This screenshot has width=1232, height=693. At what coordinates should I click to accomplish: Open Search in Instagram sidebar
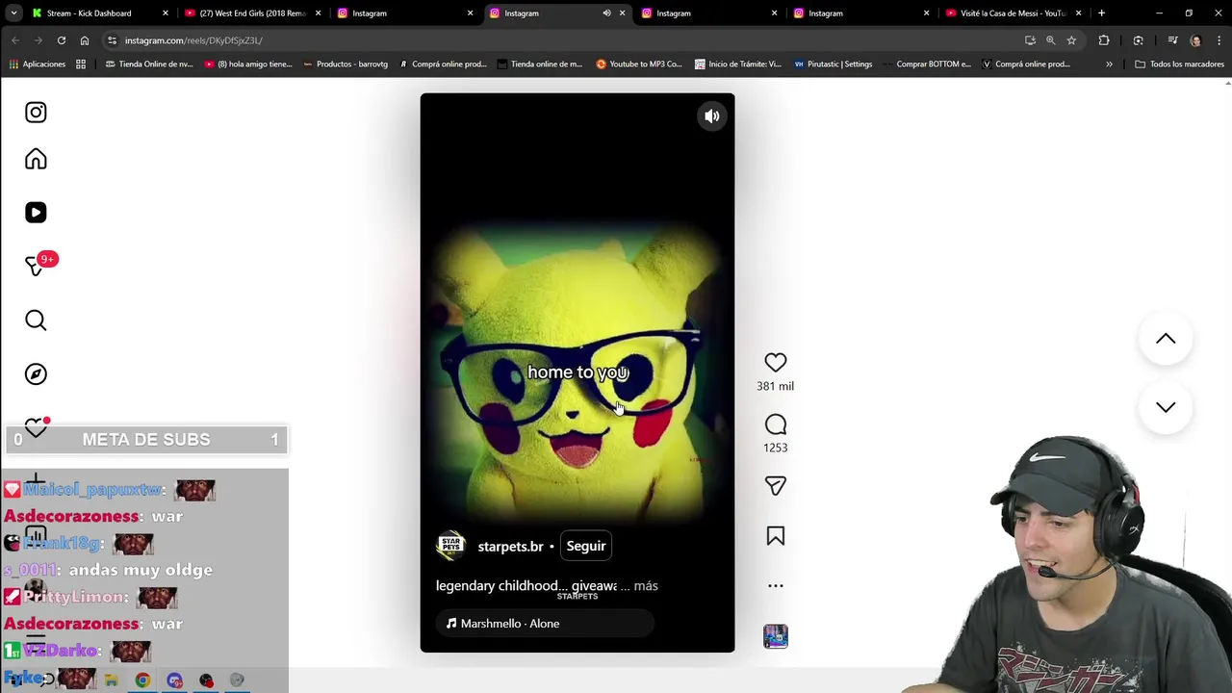(36, 321)
